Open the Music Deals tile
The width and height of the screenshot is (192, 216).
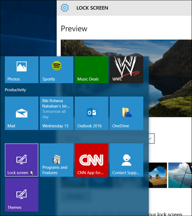tap(92, 70)
